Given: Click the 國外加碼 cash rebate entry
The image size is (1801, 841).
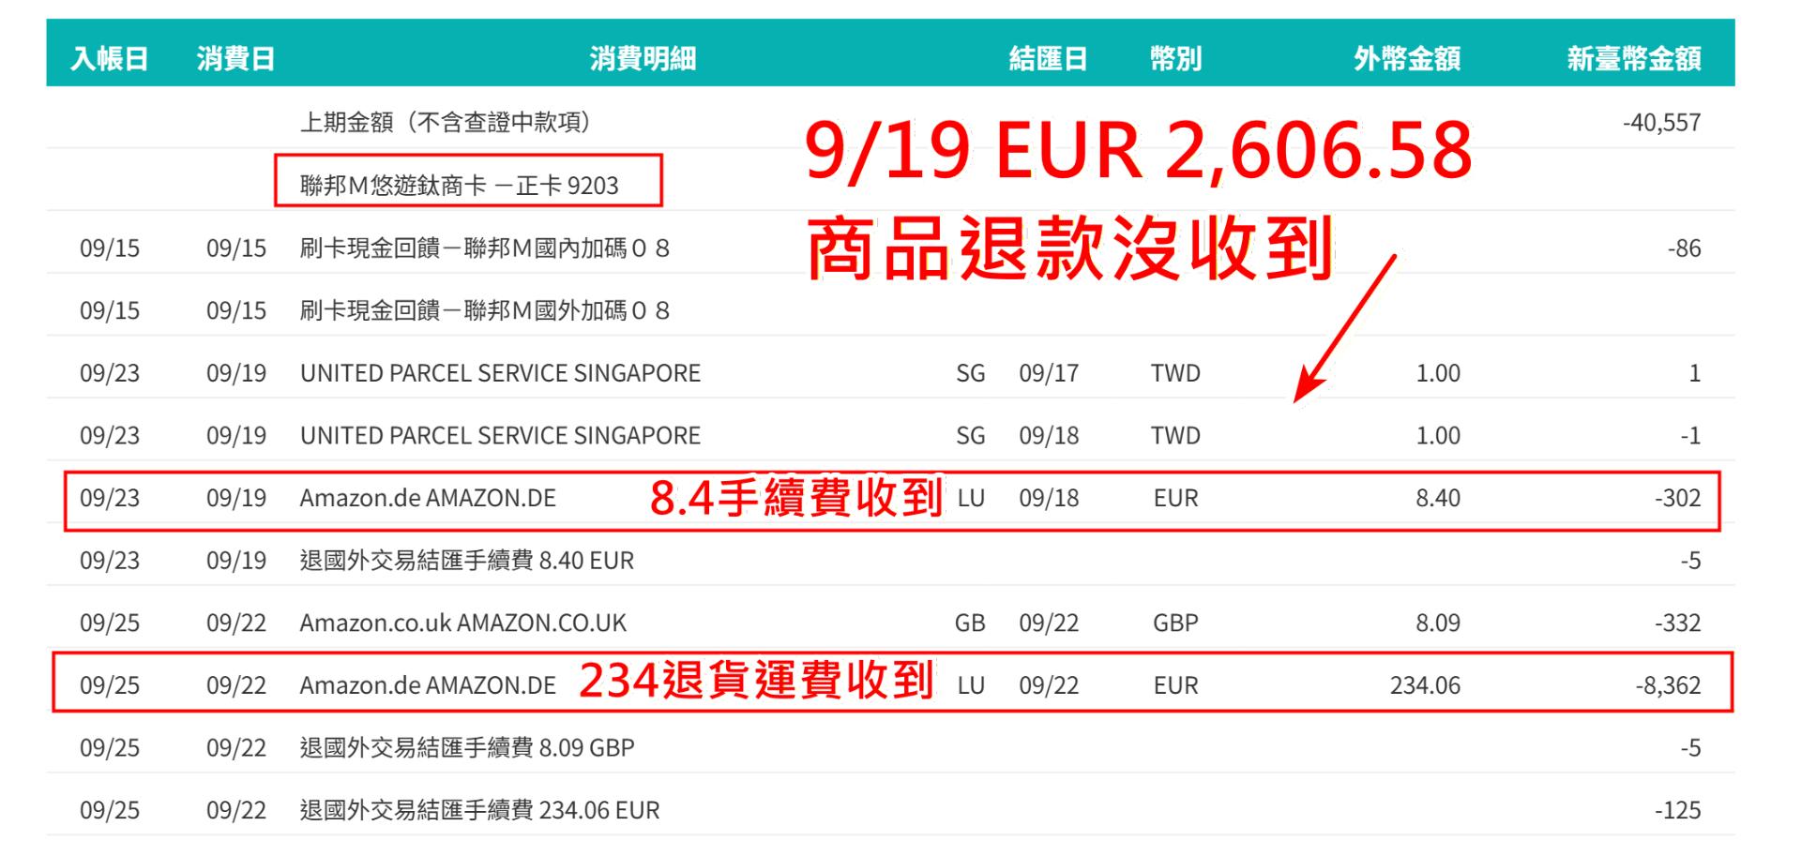Looking at the screenshot, I should pyautogui.click(x=484, y=310).
